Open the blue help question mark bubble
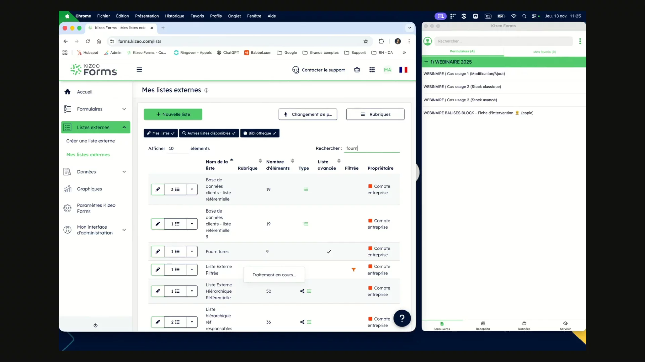645x362 pixels. (402, 318)
